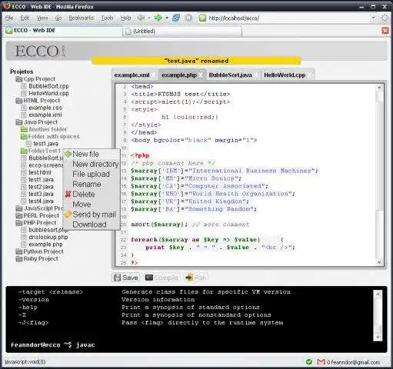Open test4.java in project tree
This screenshot has width=393, height=369.
point(38,201)
